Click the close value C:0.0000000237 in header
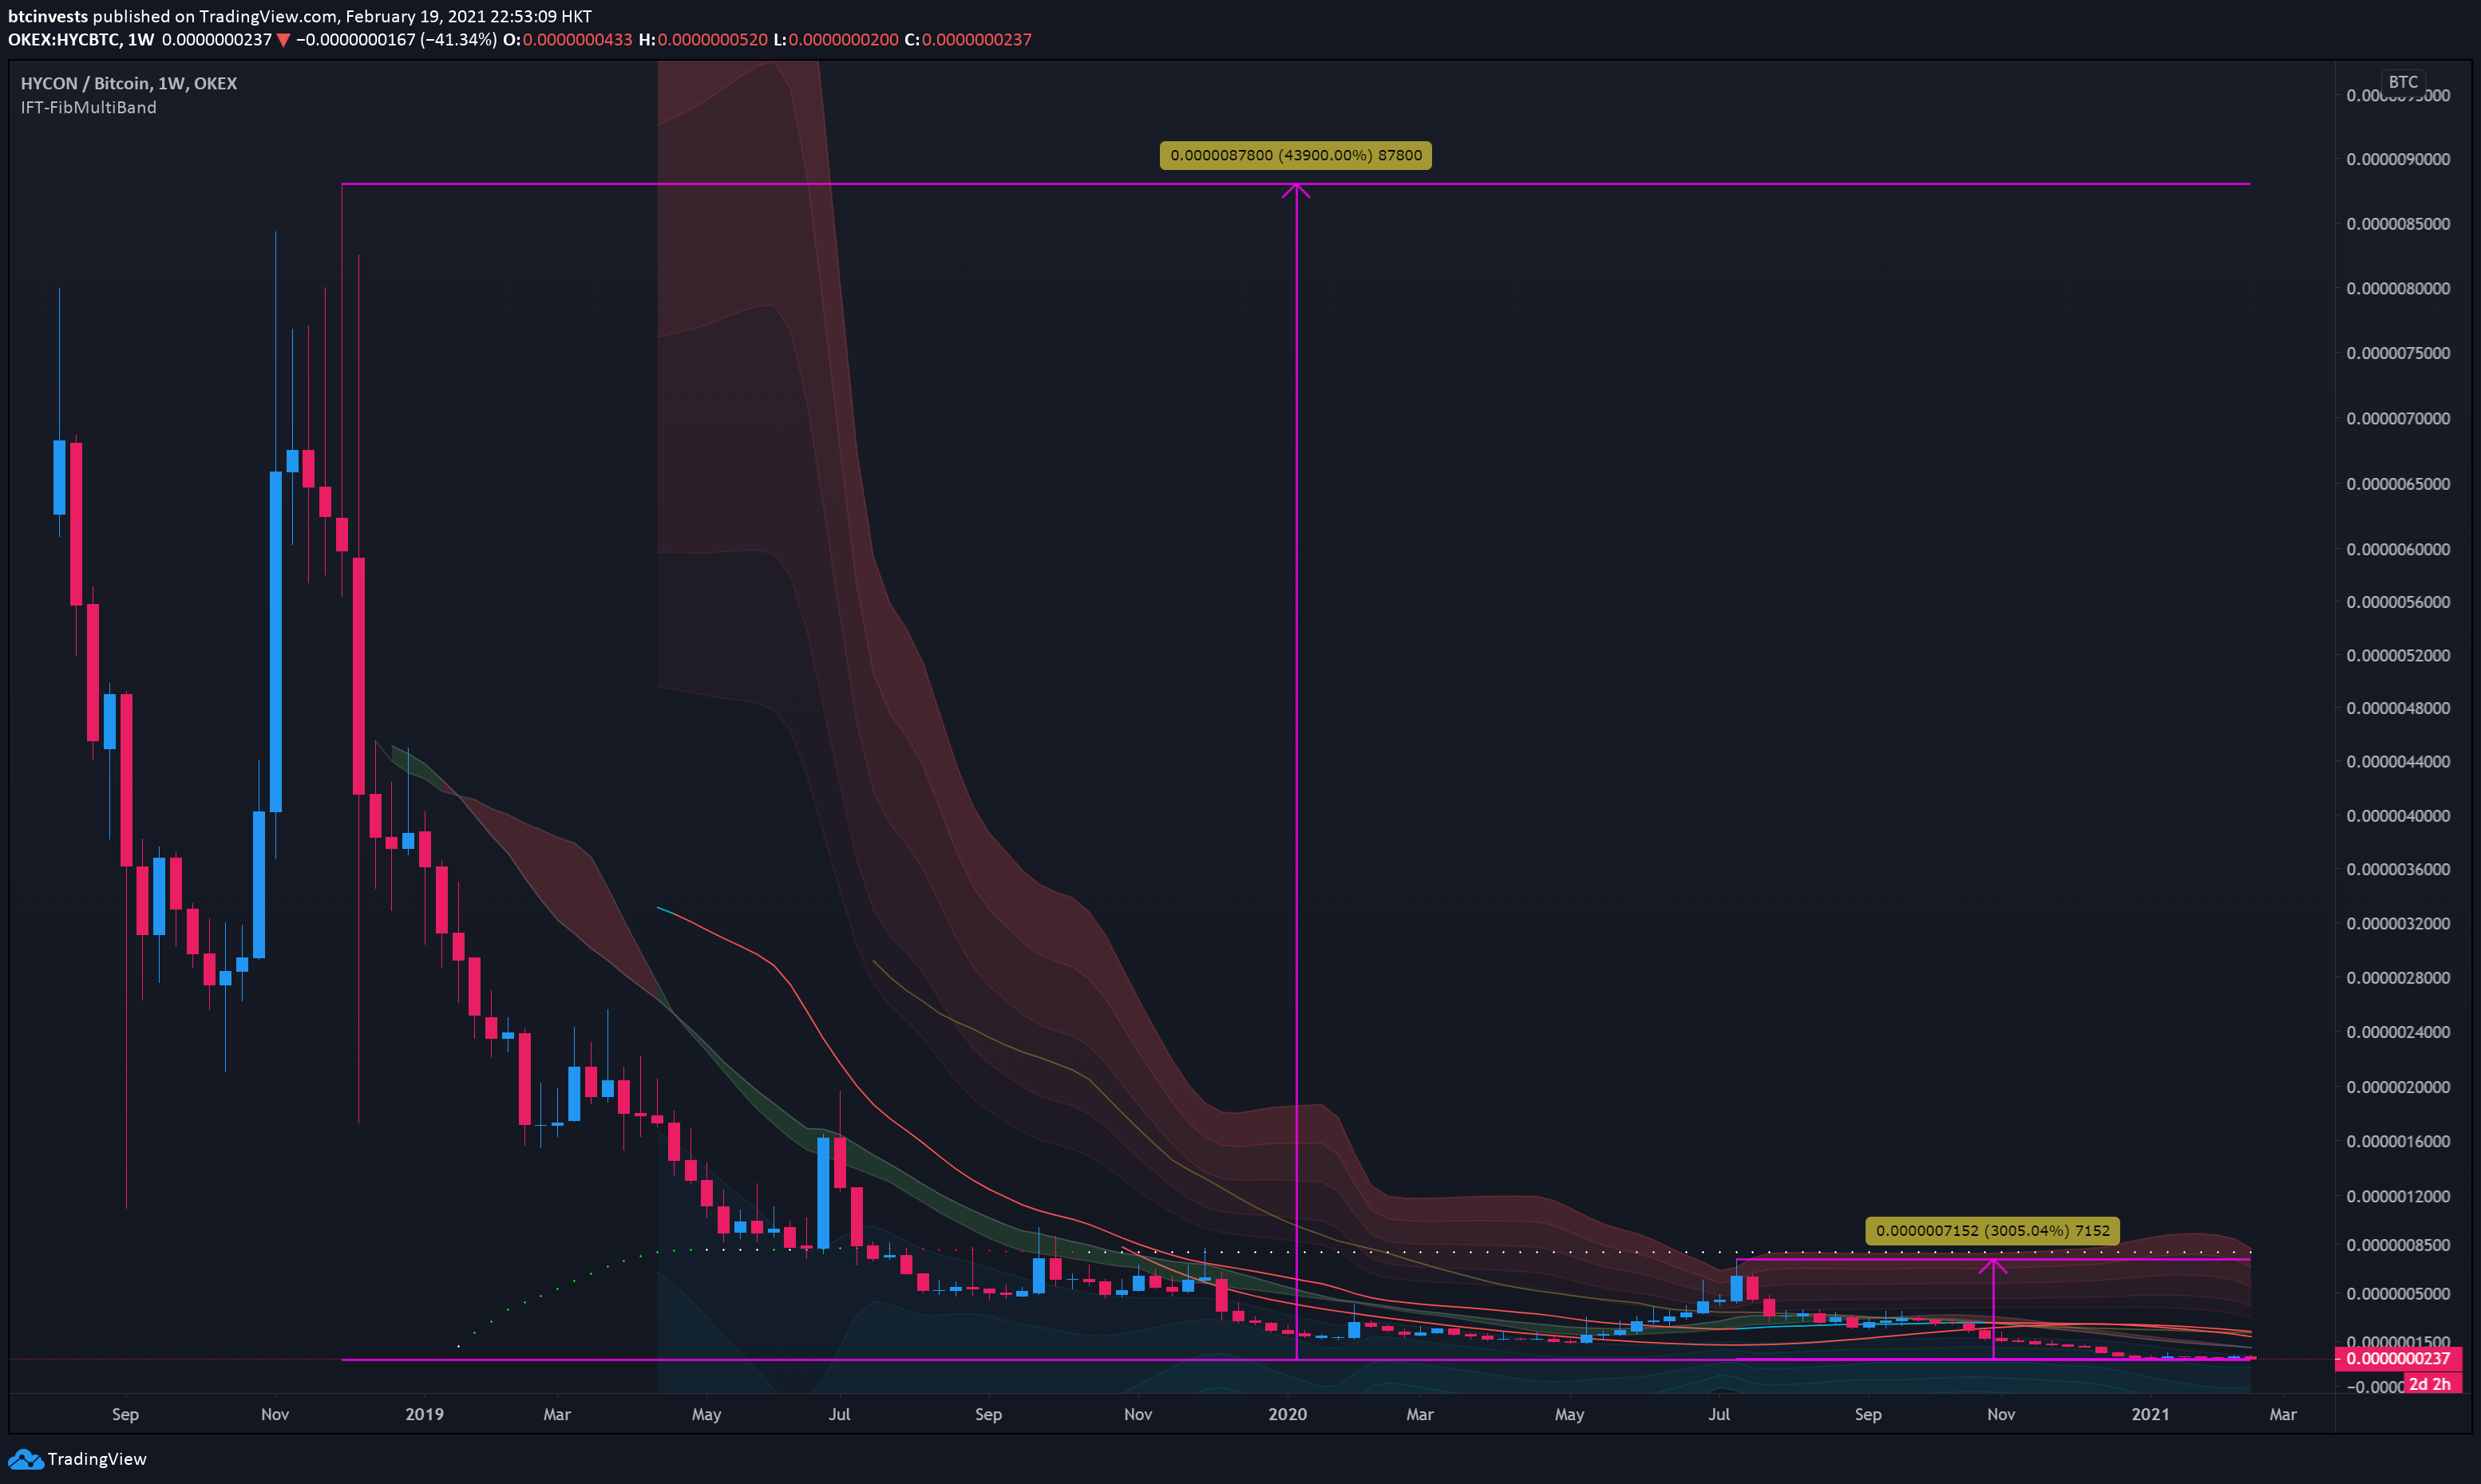 [x=967, y=40]
